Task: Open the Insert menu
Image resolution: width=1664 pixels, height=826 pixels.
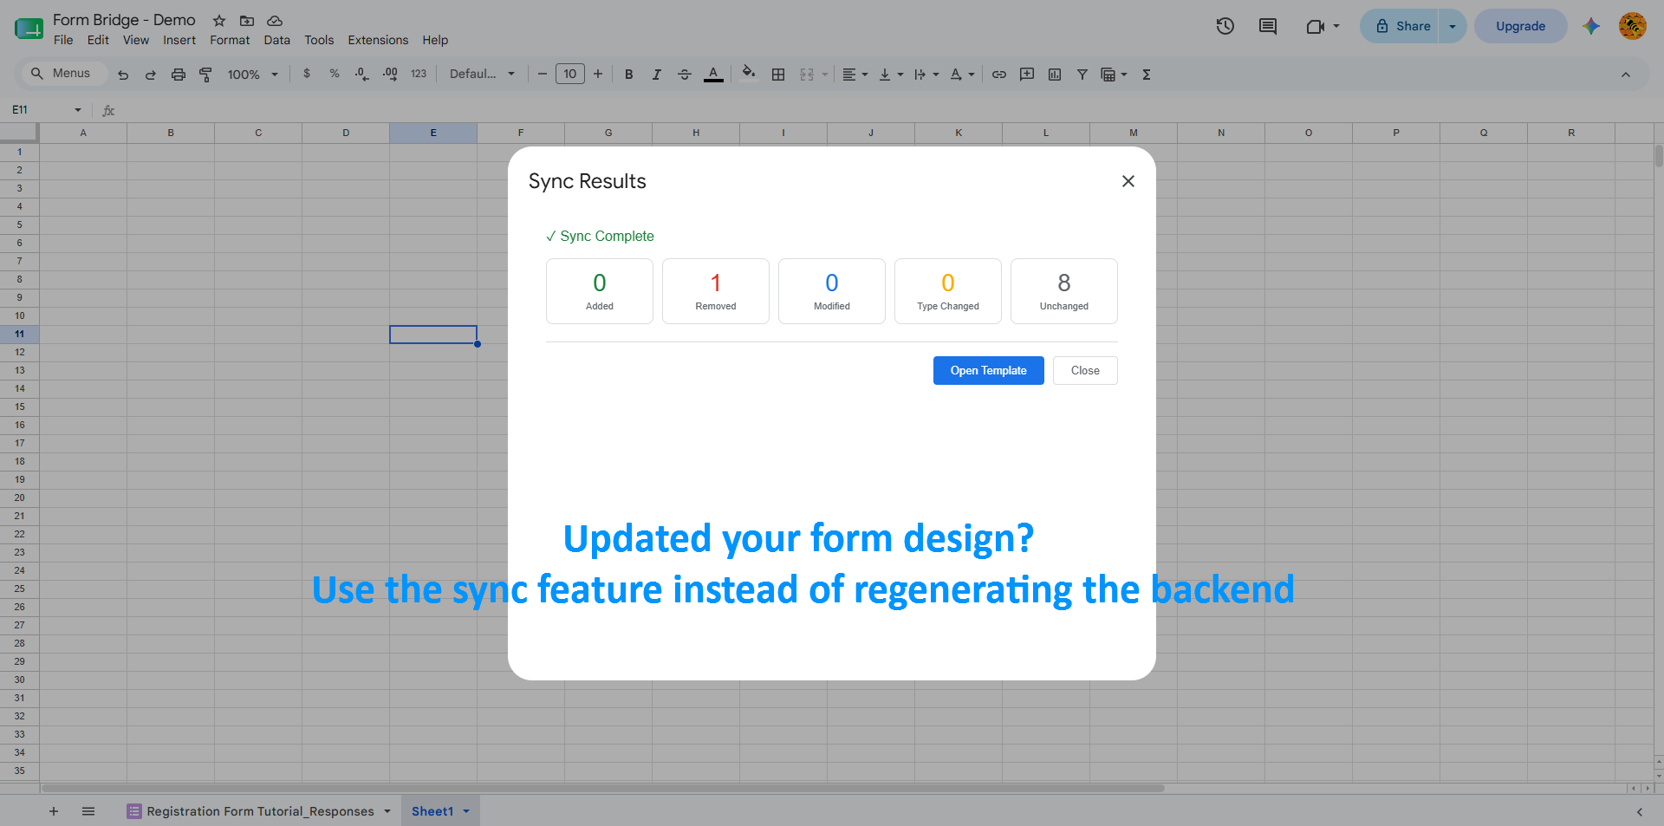Action: click(x=179, y=40)
